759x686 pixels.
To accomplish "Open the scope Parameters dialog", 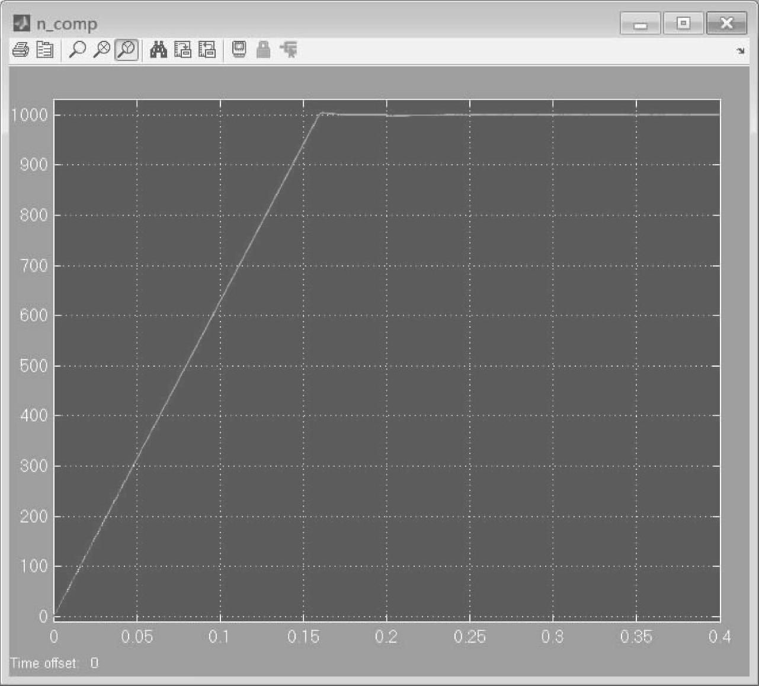I will (44, 50).
